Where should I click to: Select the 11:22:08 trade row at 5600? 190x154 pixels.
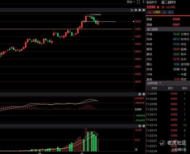pyautogui.click(x=168, y=104)
